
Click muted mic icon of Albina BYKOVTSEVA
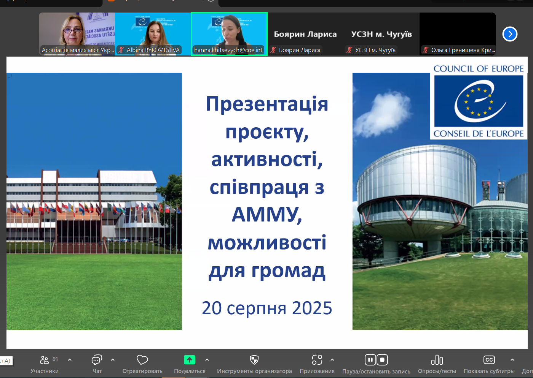pyautogui.click(x=121, y=50)
